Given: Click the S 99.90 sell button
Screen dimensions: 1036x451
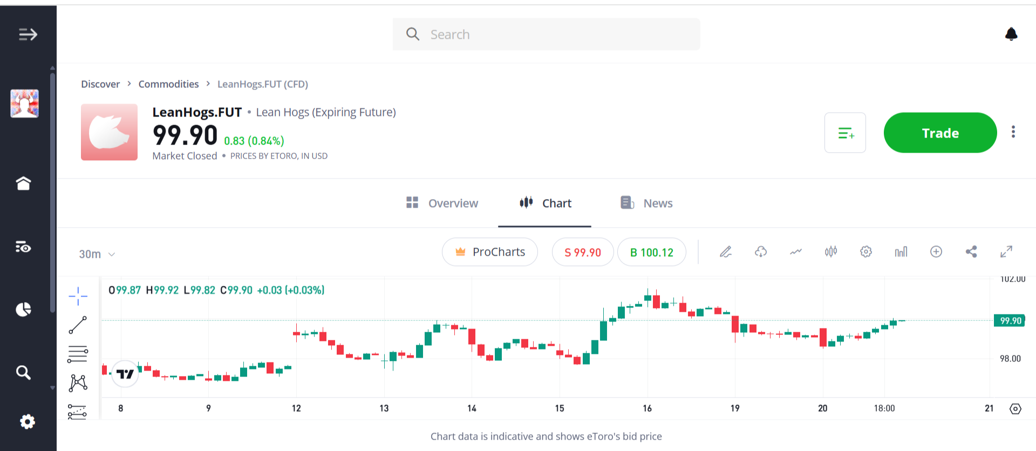Looking at the screenshot, I should pyautogui.click(x=583, y=252).
